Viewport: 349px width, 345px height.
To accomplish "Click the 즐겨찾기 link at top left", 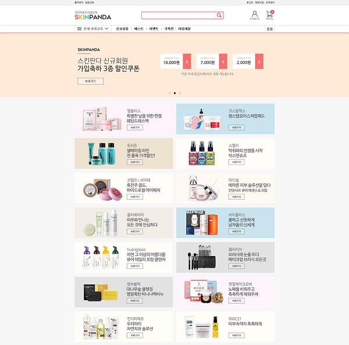I will [x=79, y=2].
